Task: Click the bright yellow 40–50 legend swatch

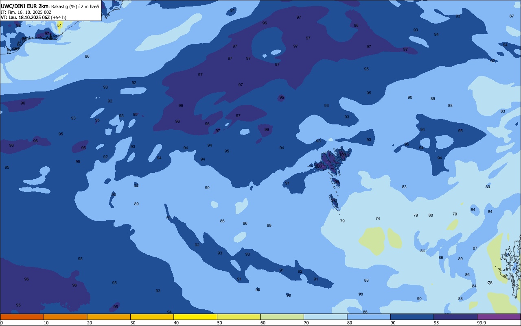Action: (x=195, y=317)
